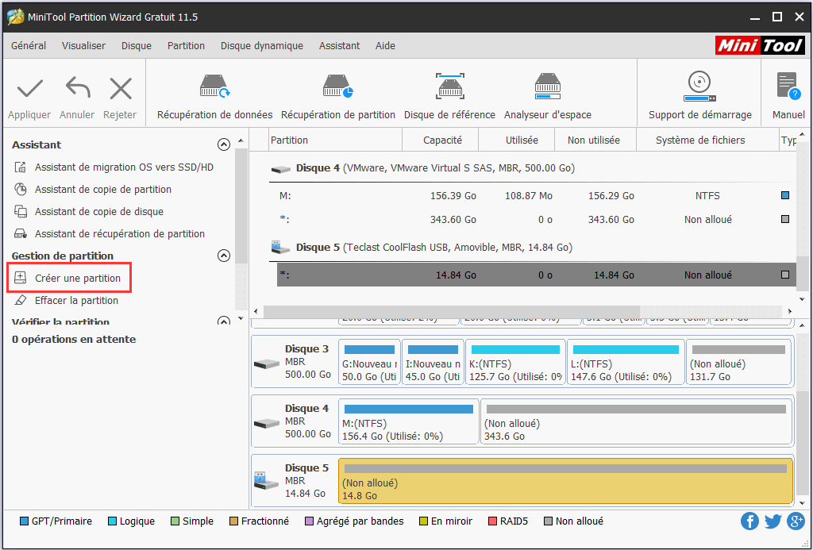The image size is (813, 550).
Task: Sort by Système de fichiers column header
Action: click(x=707, y=140)
